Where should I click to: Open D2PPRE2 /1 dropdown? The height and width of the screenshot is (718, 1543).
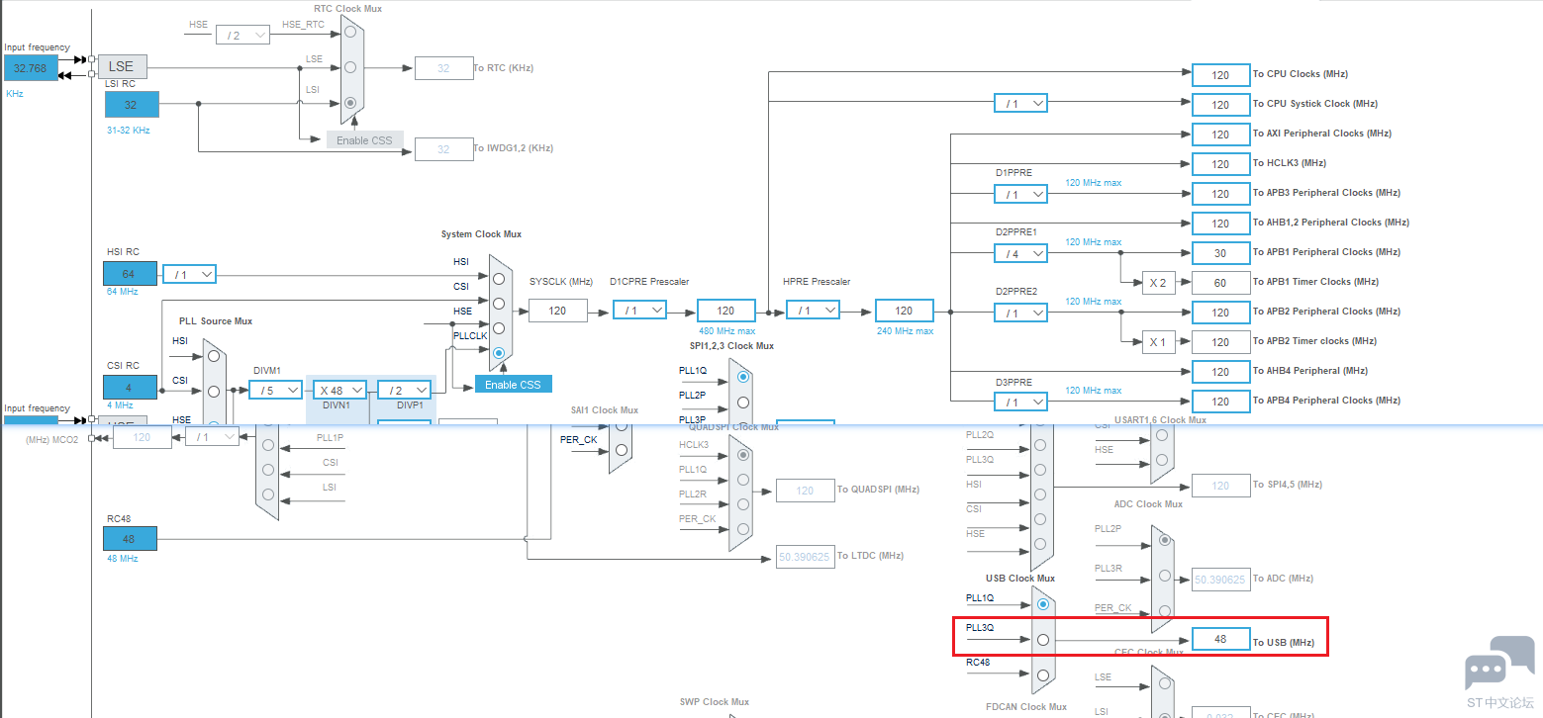(1020, 313)
